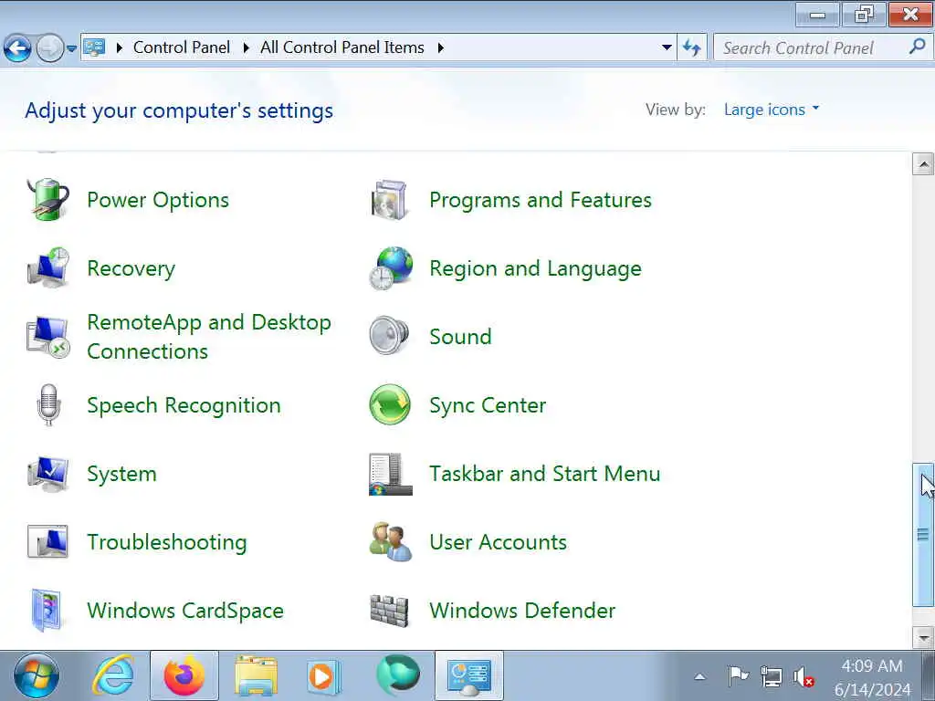
Task: Refresh the Control Panel address bar
Action: [x=692, y=47]
